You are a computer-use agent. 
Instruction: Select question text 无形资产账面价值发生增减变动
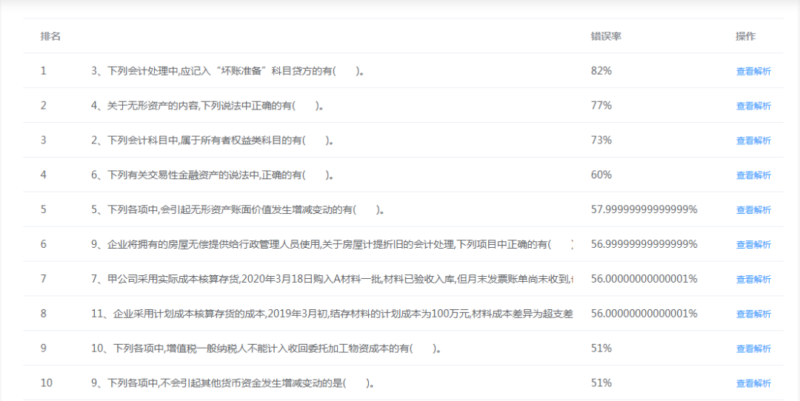point(238,210)
